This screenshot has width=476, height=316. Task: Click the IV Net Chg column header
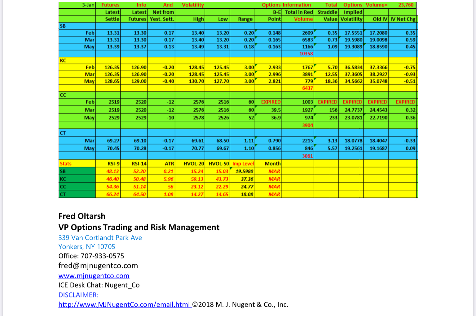pos(403,19)
